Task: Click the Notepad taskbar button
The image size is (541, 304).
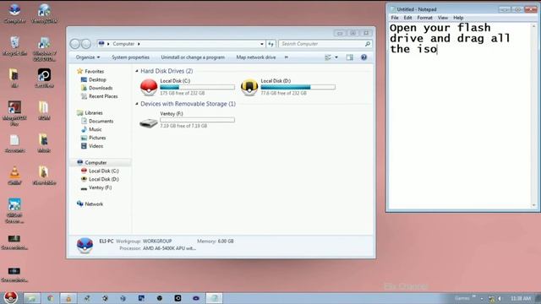Action: pyautogui.click(x=214, y=298)
